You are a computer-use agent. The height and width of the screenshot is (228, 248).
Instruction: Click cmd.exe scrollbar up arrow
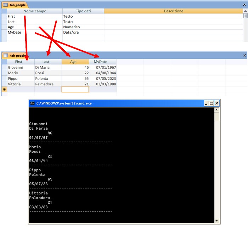[217, 110]
